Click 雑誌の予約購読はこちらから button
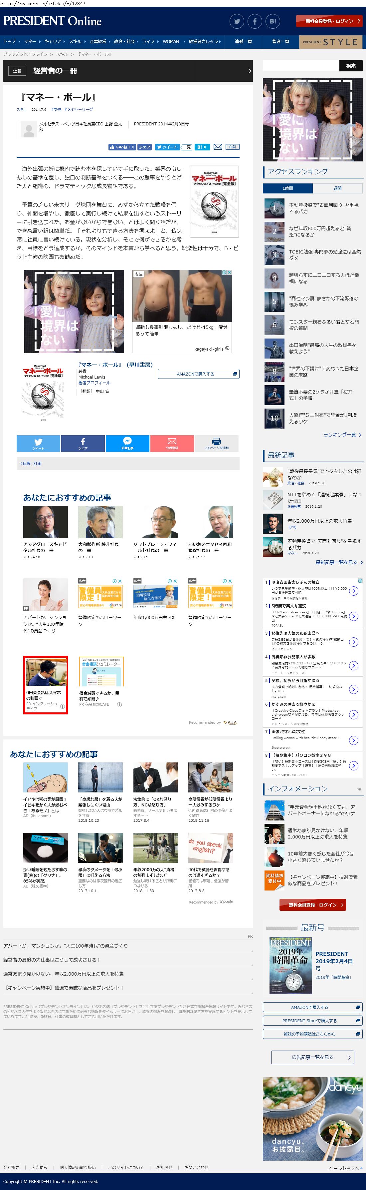The width and height of the screenshot is (366, 1190). (312, 1034)
